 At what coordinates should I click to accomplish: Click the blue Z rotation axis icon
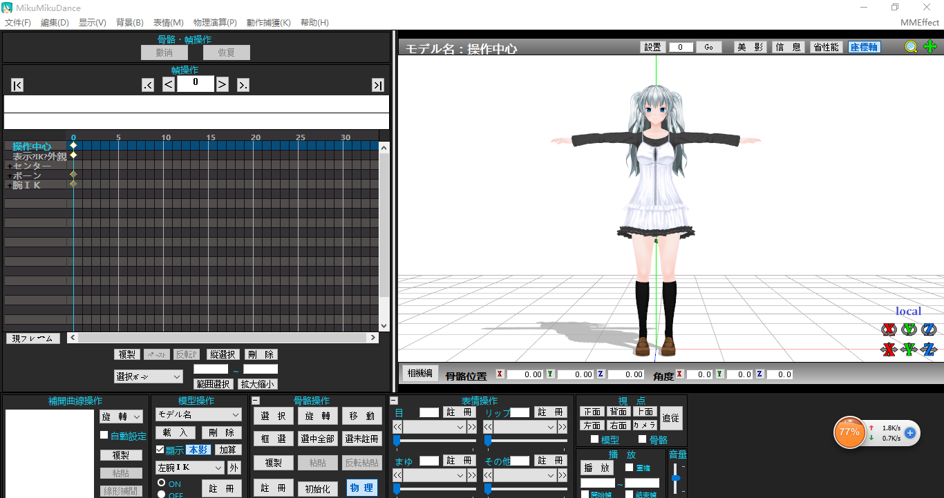[x=929, y=329]
